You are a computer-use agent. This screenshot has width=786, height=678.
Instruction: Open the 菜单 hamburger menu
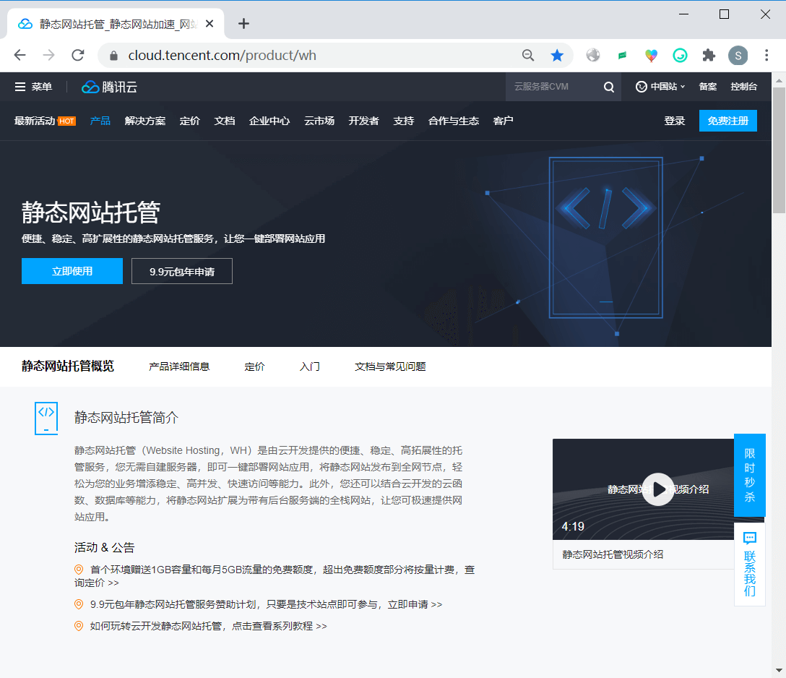pos(33,87)
